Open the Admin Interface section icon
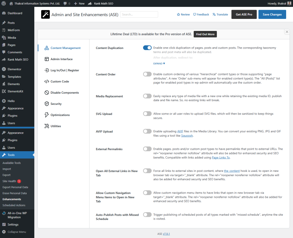 point(47,59)
